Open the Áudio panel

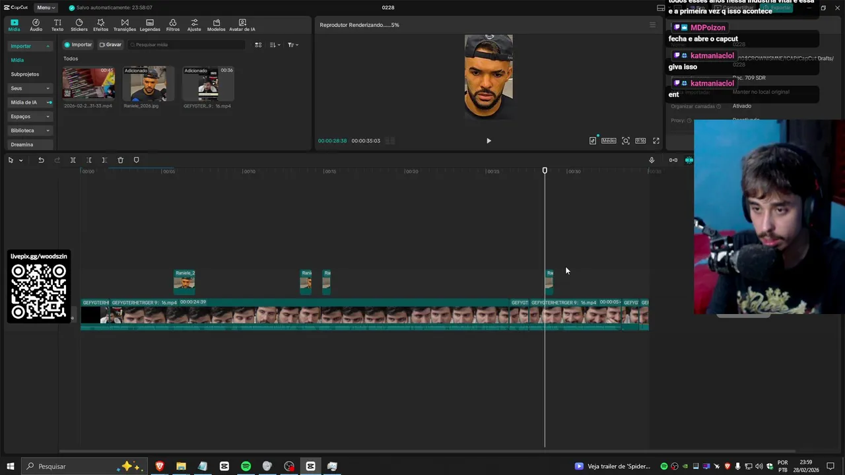click(x=36, y=25)
